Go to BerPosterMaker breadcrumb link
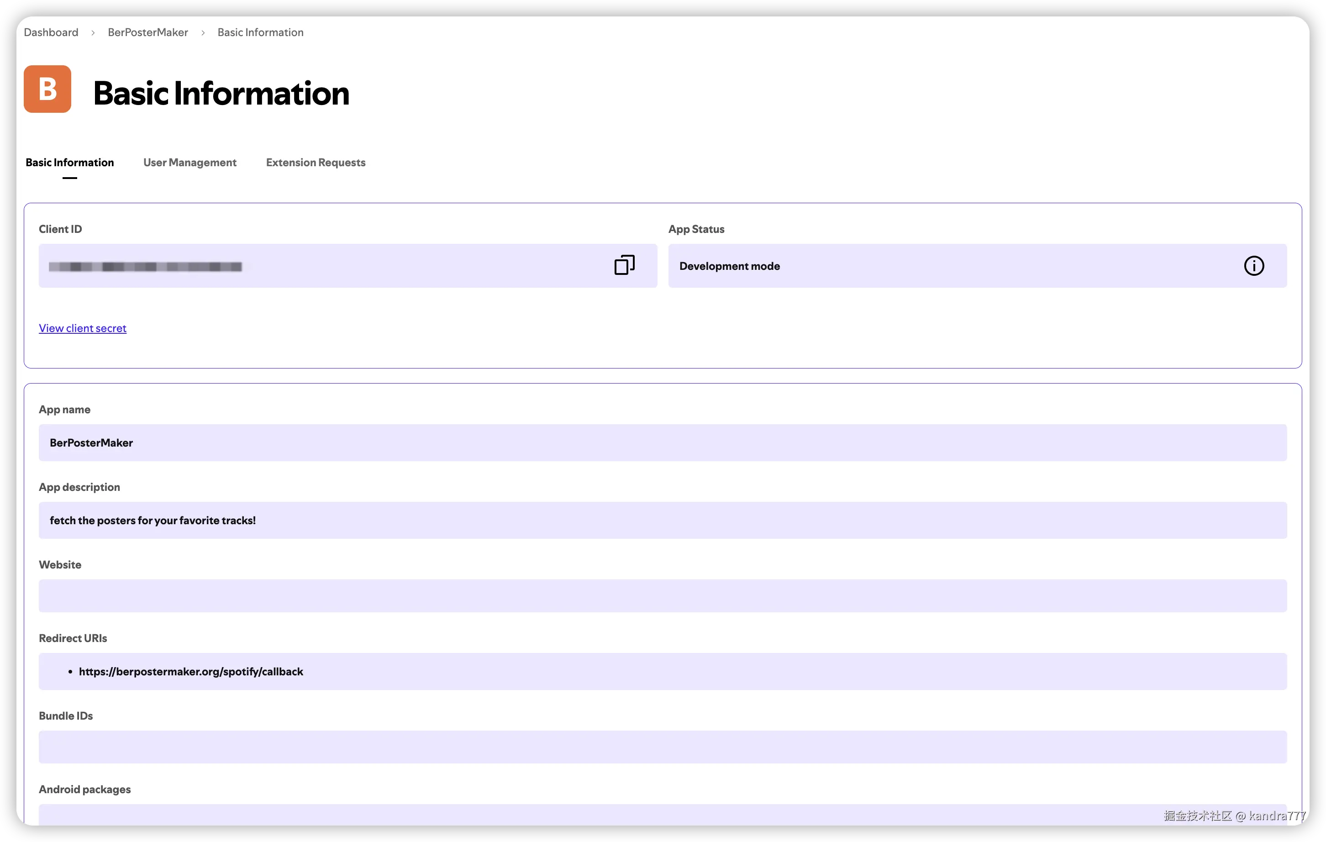 point(147,32)
